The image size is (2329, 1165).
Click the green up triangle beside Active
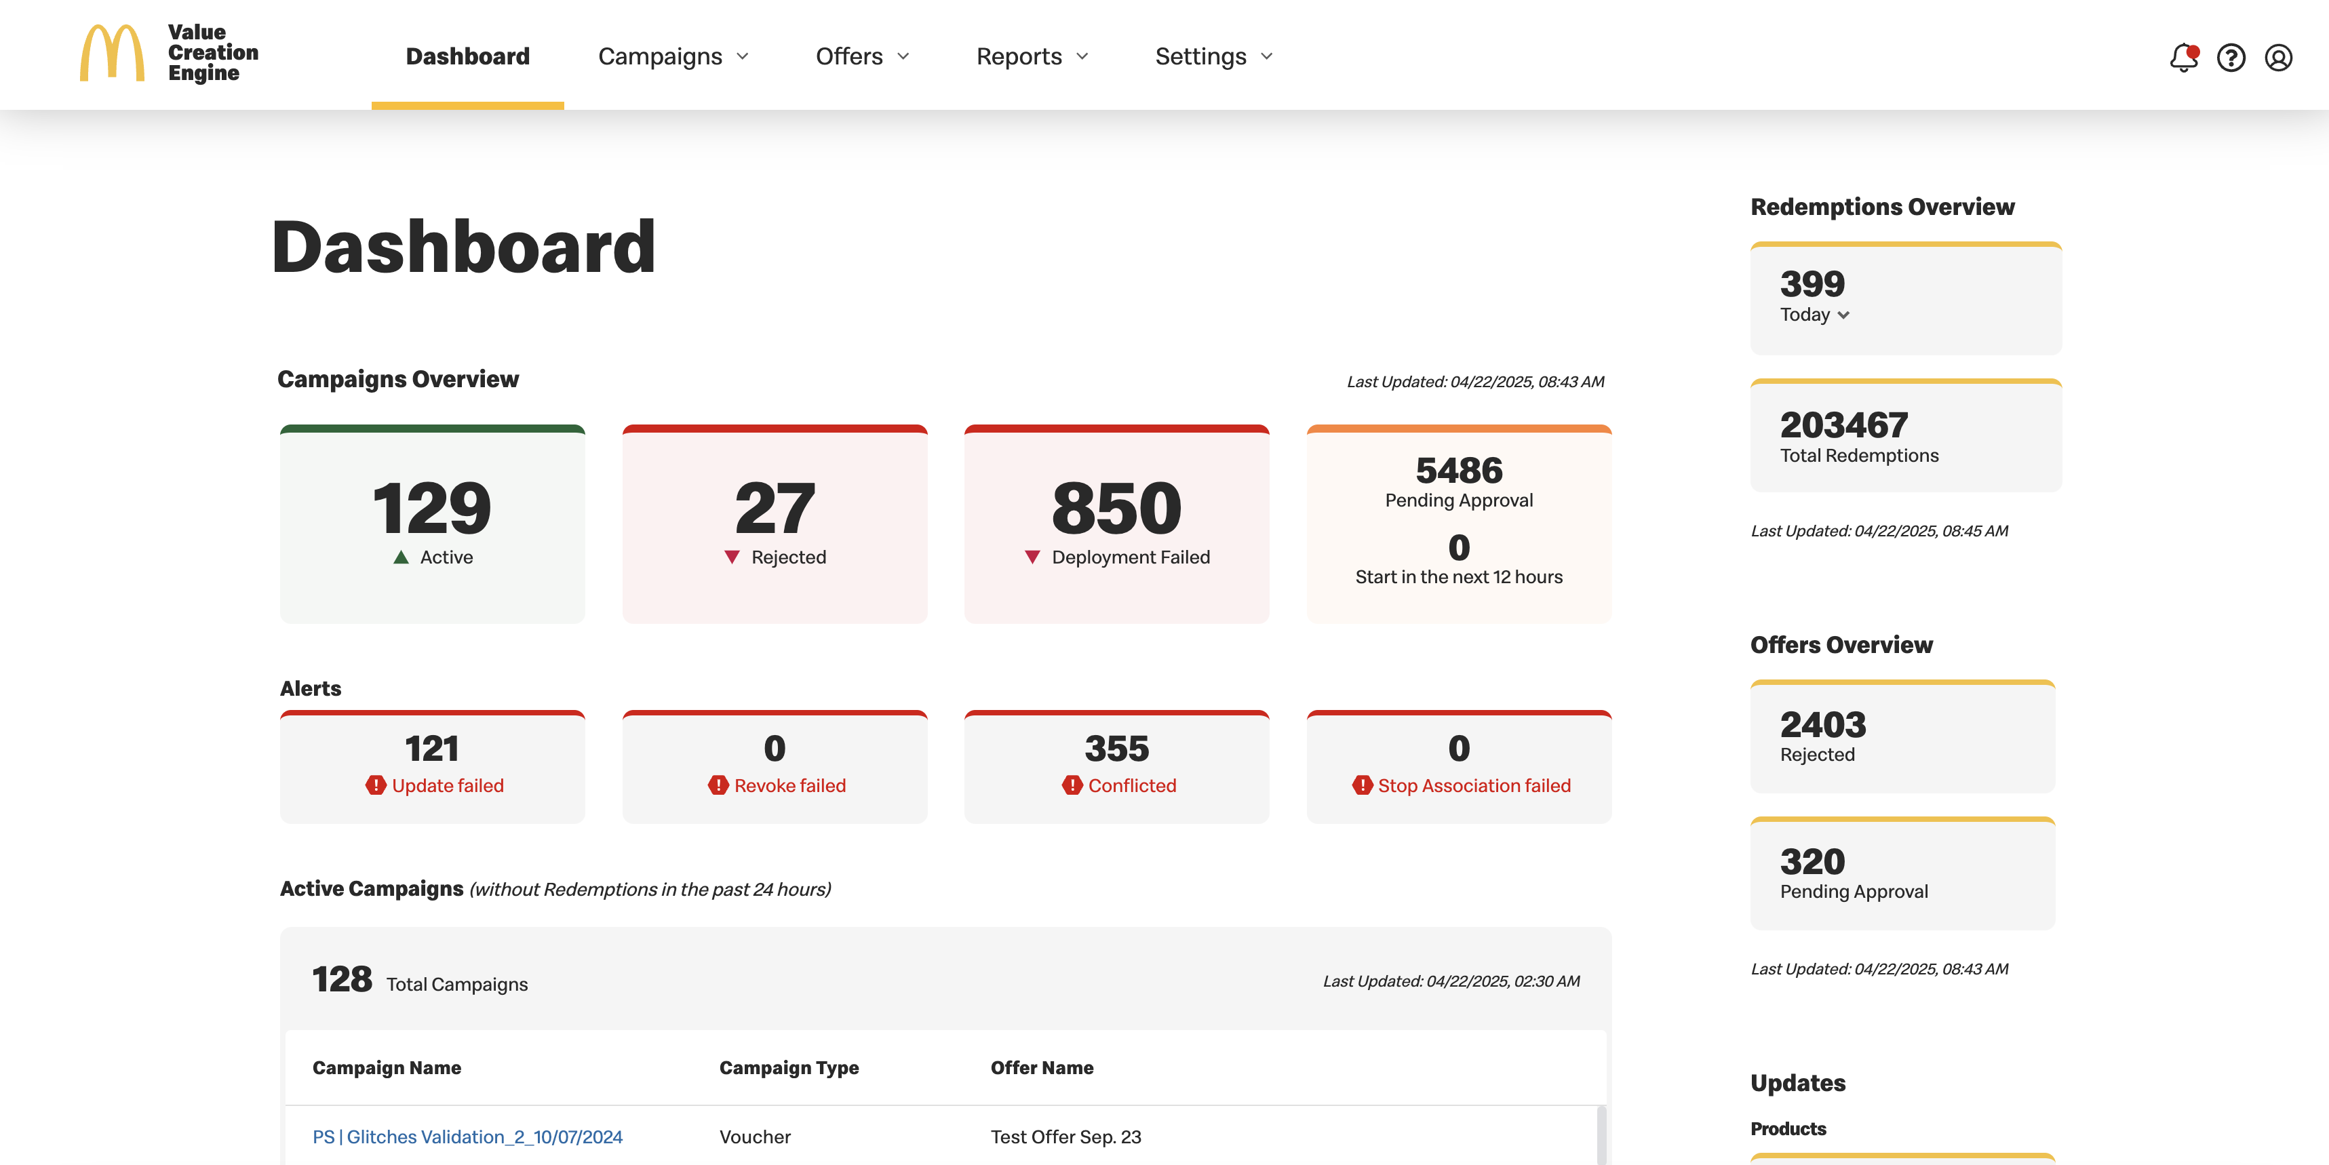pyautogui.click(x=402, y=557)
